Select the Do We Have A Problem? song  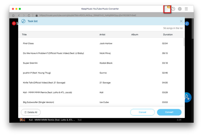coord(101,53)
